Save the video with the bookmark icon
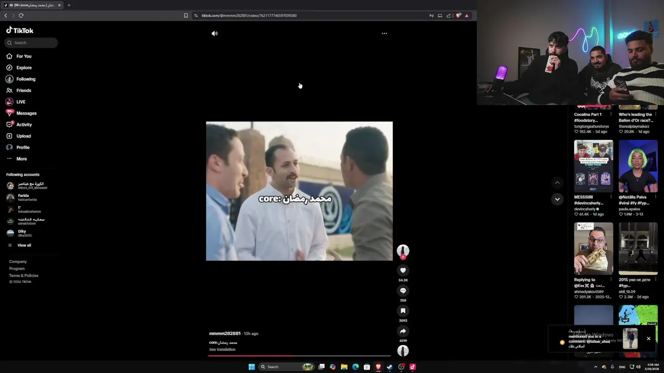This screenshot has height=373, width=664. [403, 311]
